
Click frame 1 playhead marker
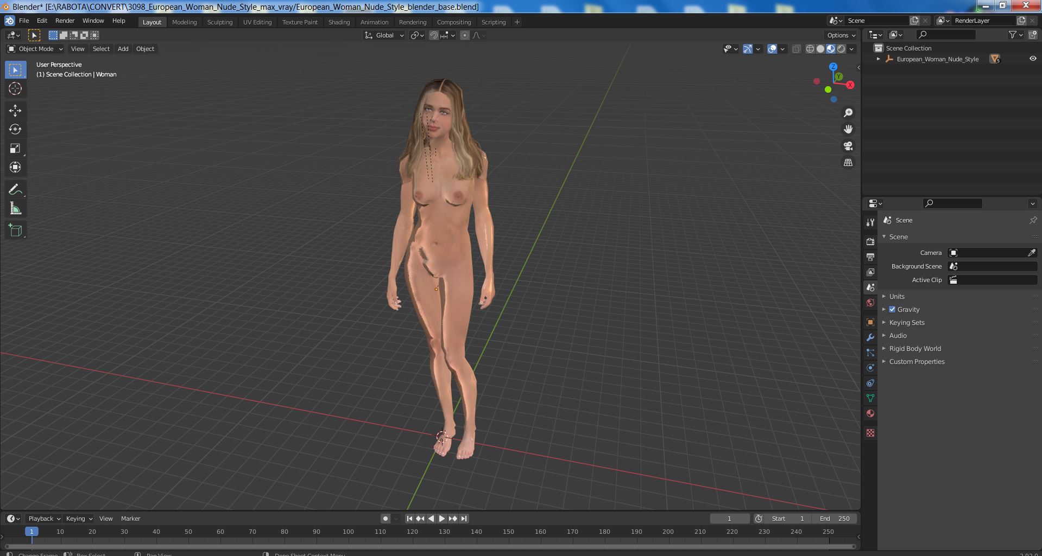[x=31, y=532]
